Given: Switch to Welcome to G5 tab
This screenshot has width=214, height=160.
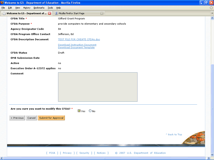Looking at the screenshot, I should [27, 13].
